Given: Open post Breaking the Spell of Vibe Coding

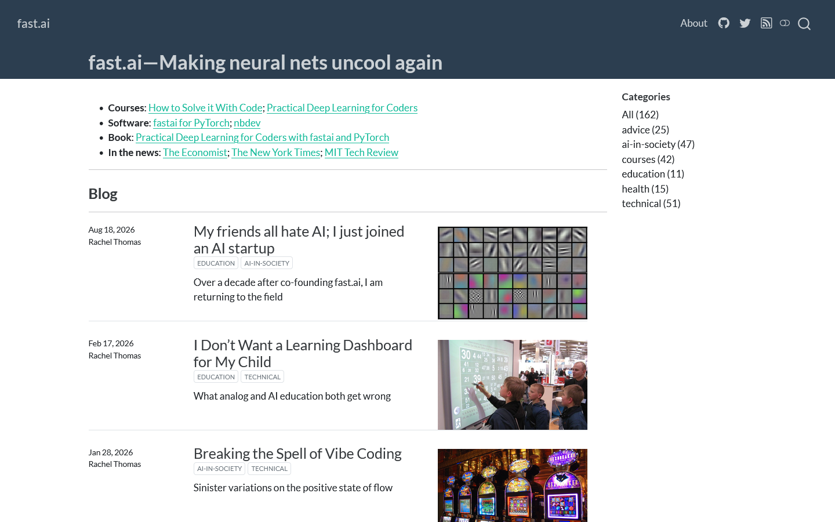Looking at the screenshot, I should pyautogui.click(x=297, y=454).
